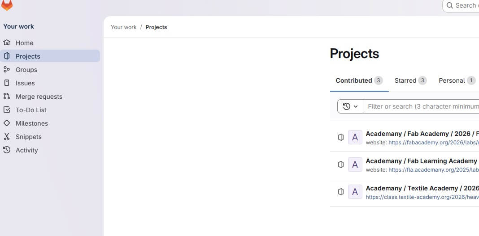Viewport: 479px width, 236px height.
Task: Click the GitLab fox logo
Action: point(7,5)
